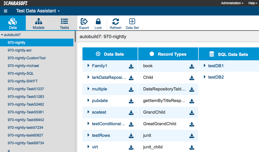Expand the virt data set
259x152 pixels.
pyautogui.click(x=88, y=147)
